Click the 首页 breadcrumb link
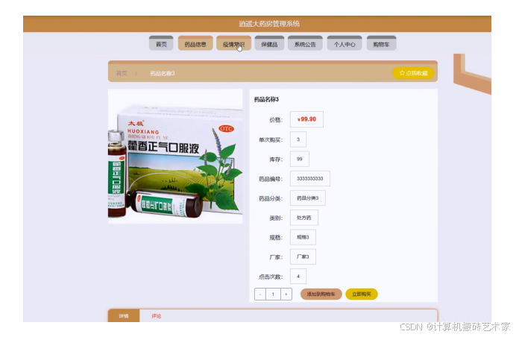The width and height of the screenshot is (516, 337). (122, 73)
